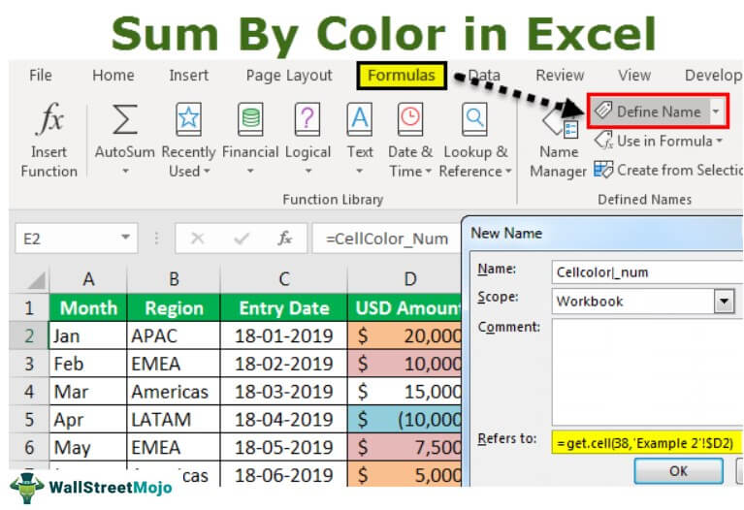Open Date & Time functions icon
Image resolution: width=744 pixels, height=510 pixels.
click(410, 120)
